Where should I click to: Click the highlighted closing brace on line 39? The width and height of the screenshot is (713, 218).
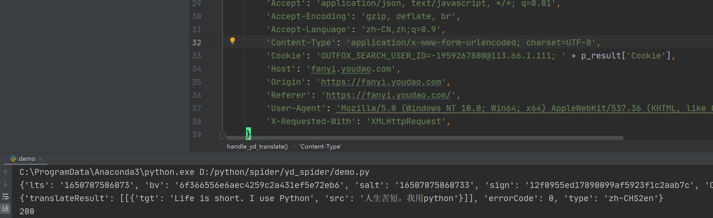(249, 134)
